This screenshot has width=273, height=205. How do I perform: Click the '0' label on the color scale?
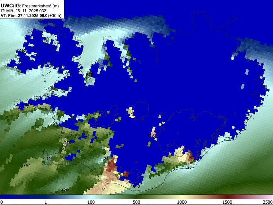(1, 202)
